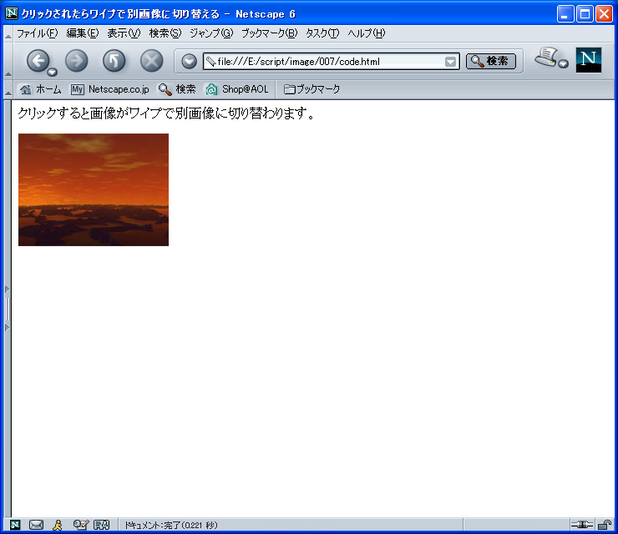618x534 pixels.
Task: Click the 検索 link in personal toolbar
Action: coord(177,89)
